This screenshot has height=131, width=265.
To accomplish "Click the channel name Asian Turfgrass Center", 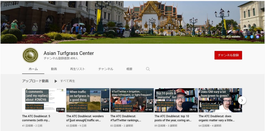I will [x=69, y=53].
